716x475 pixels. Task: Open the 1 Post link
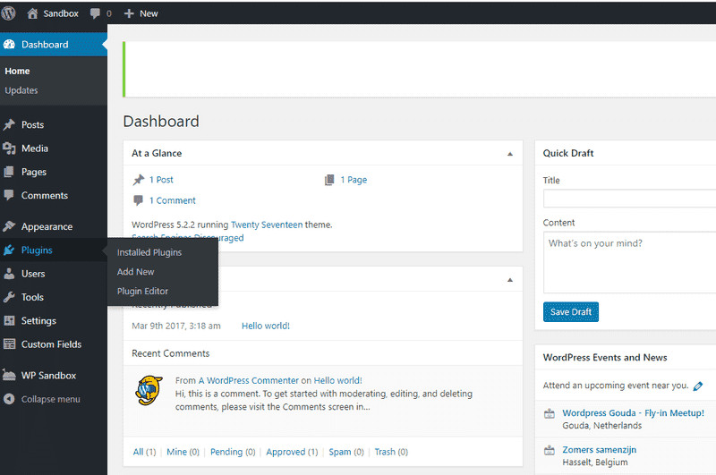pyautogui.click(x=161, y=180)
